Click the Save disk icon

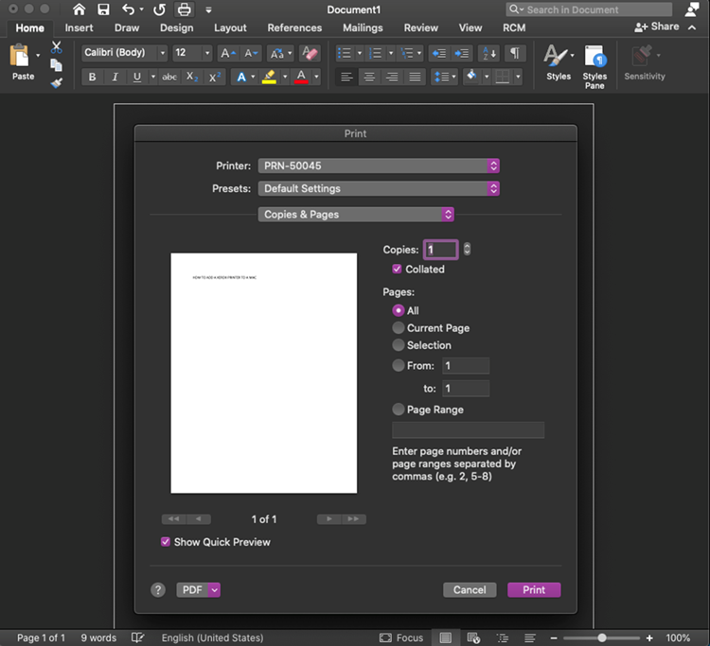point(104,9)
